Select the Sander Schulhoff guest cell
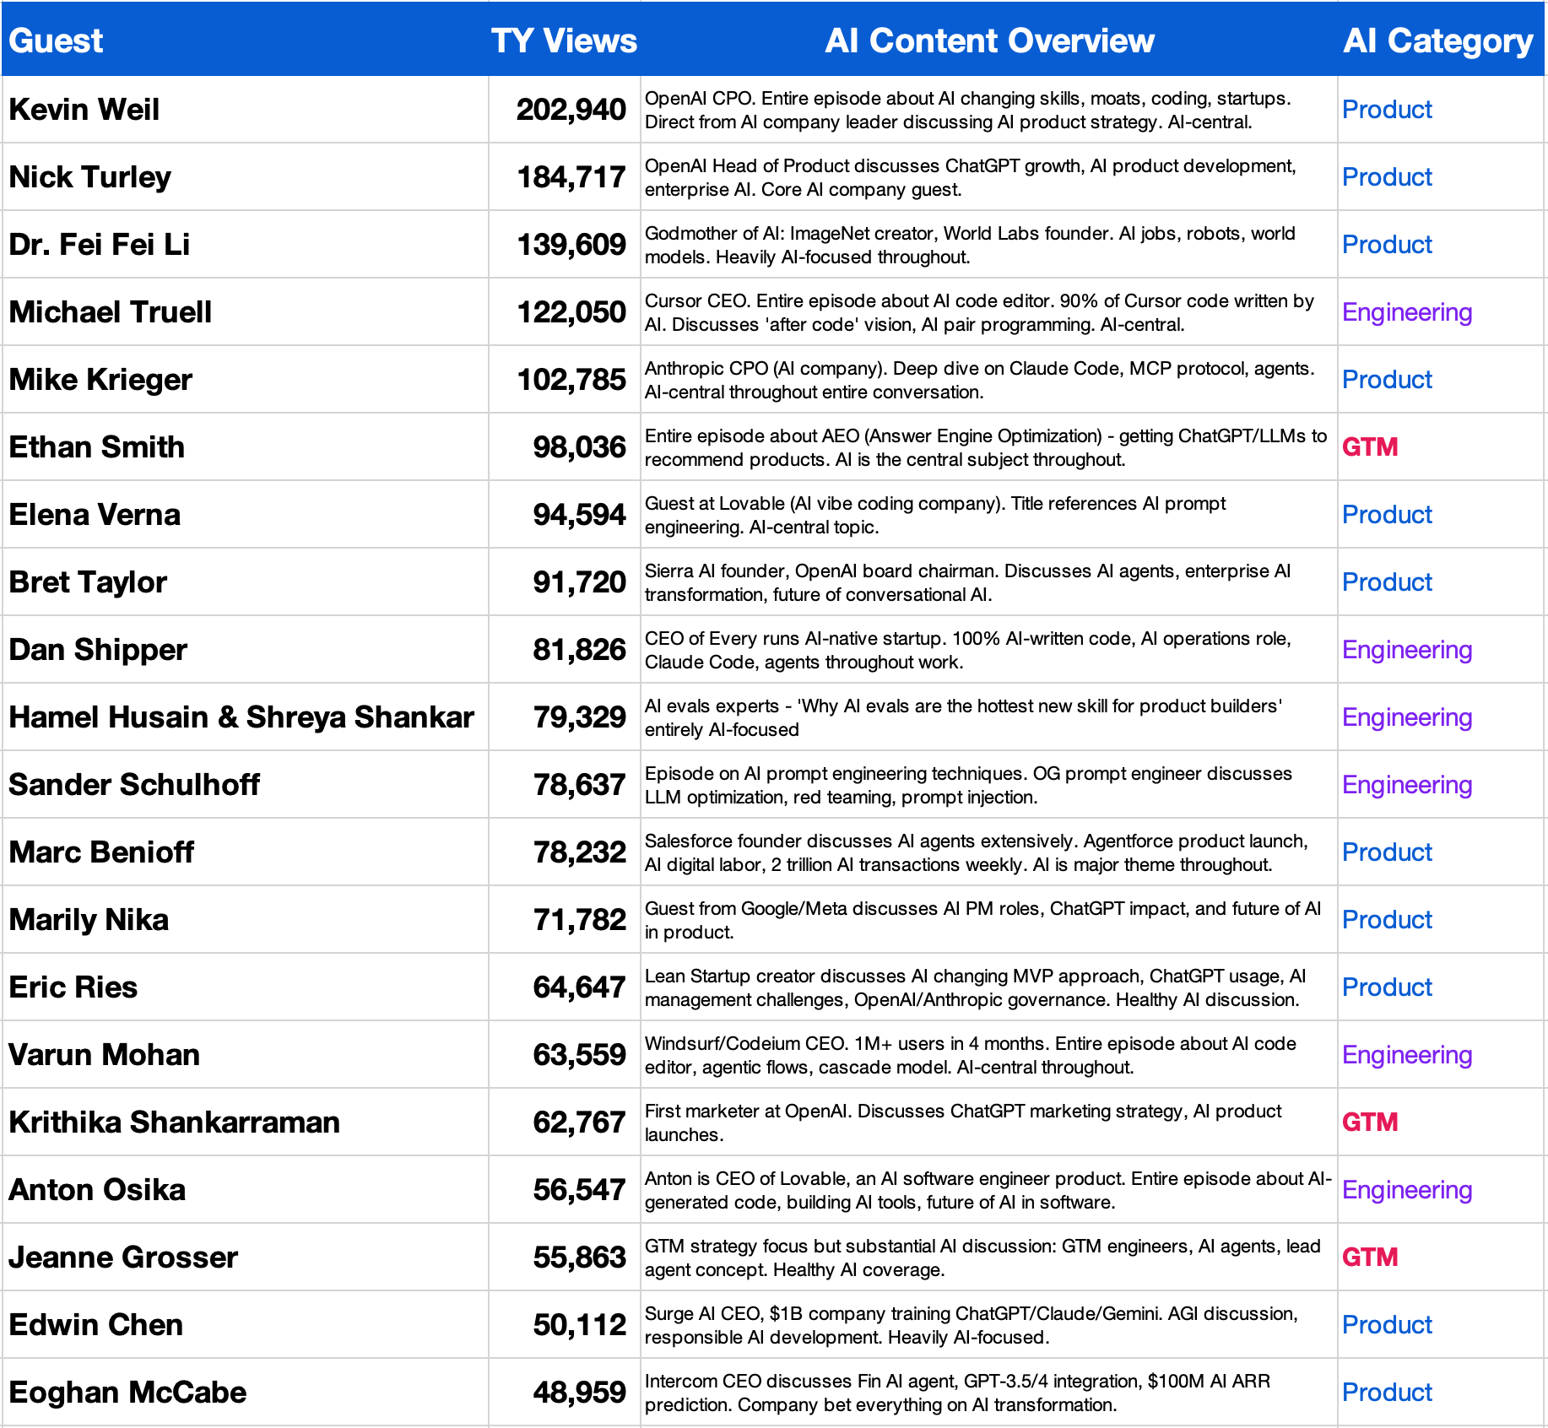Screen dimensions: 1548x1428 pyautogui.click(x=245, y=785)
